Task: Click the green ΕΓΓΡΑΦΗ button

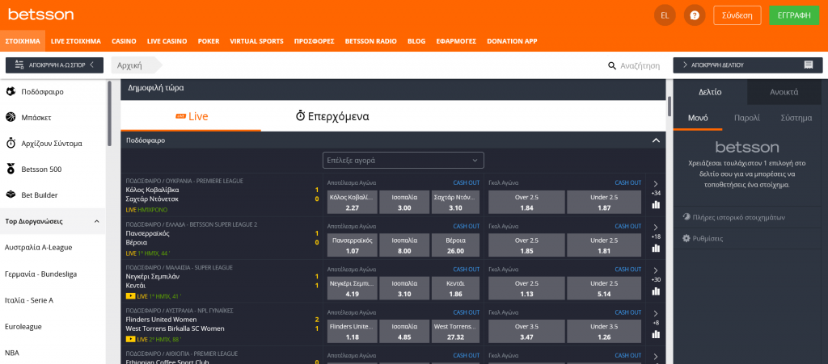Action: 793,15
